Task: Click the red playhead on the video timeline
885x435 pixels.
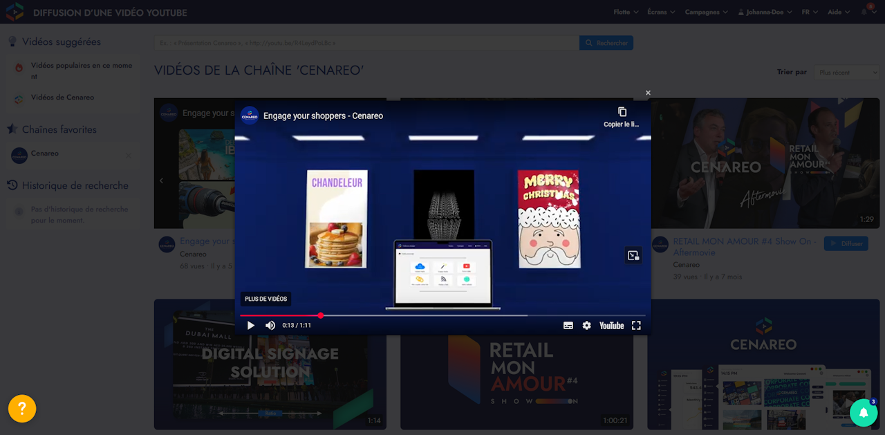Action: 321,315
